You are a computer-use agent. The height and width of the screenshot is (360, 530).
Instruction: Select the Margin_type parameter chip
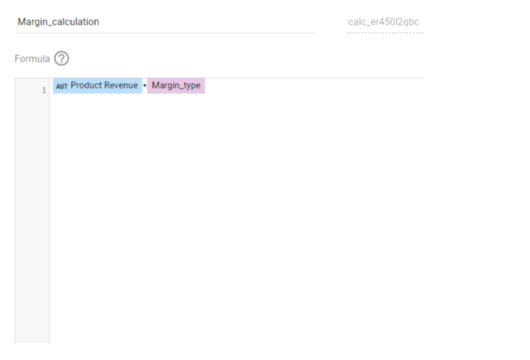[176, 86]
